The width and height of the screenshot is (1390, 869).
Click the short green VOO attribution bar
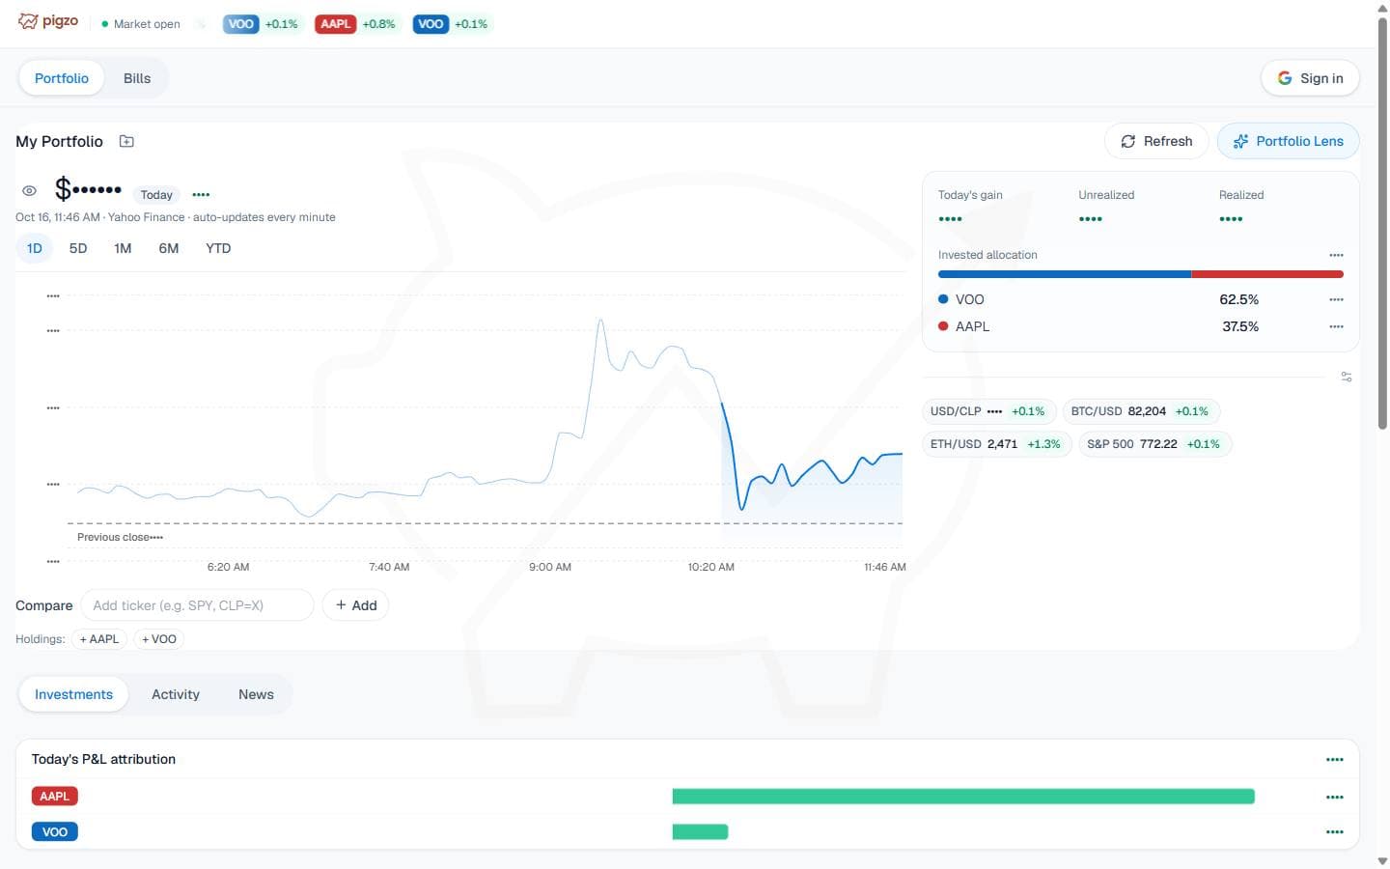[x=700, y=831]
